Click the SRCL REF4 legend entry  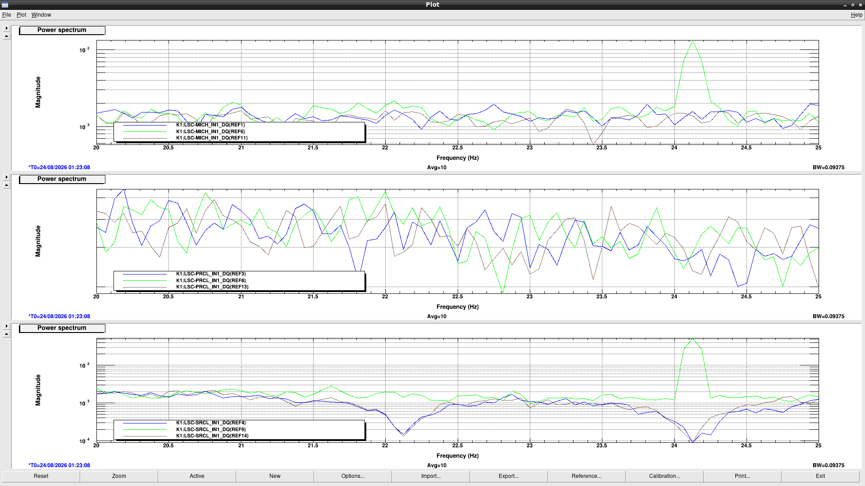(x=211, y=423)
